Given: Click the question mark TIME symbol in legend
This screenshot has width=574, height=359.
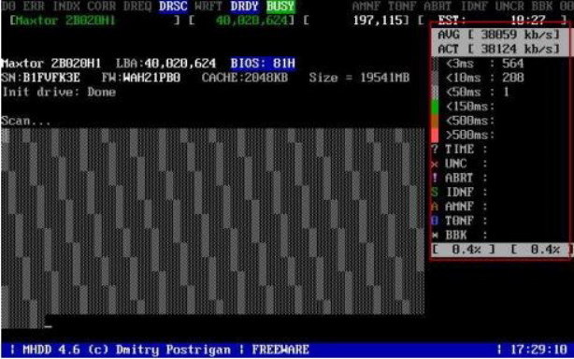Looking at the screenshot, I should click(x=435, y=150).
